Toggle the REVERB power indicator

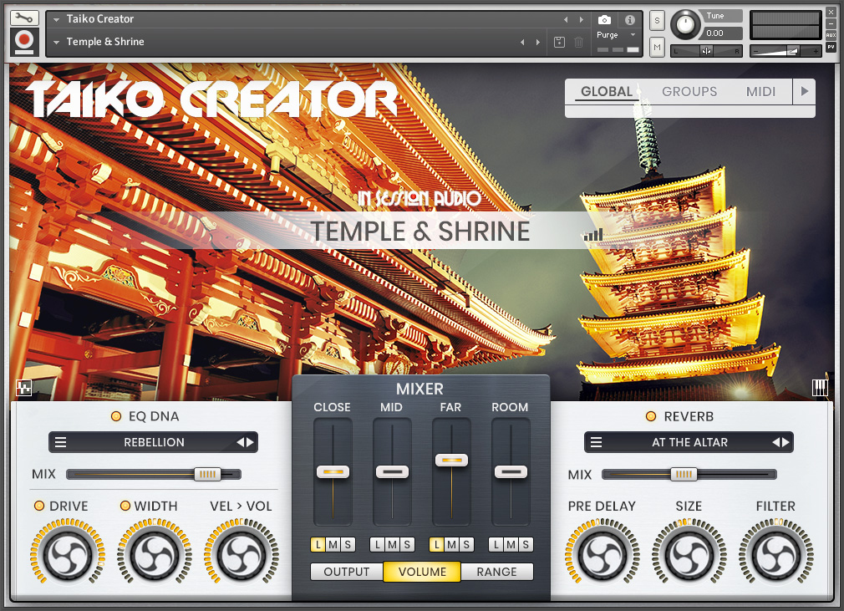[651, 416]
